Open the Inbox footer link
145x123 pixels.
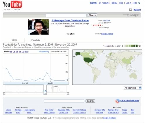tap(18, 112)
